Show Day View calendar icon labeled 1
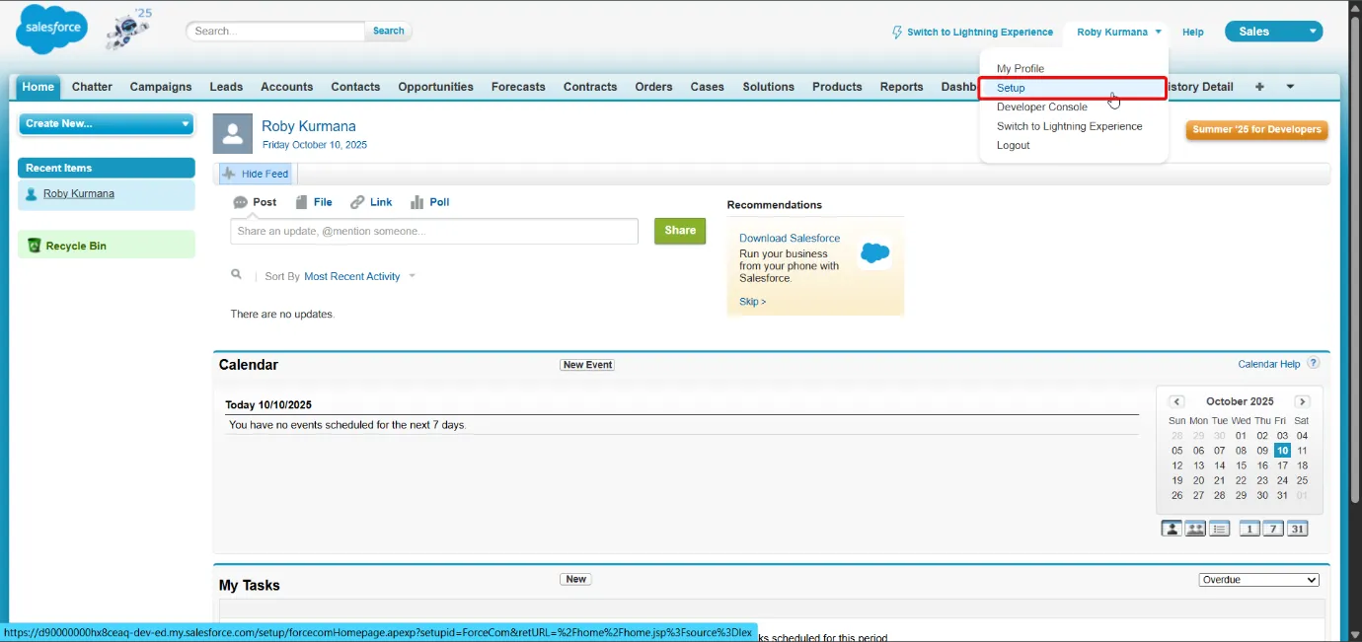This screenshot has height=642, width=1362. 1249,529
